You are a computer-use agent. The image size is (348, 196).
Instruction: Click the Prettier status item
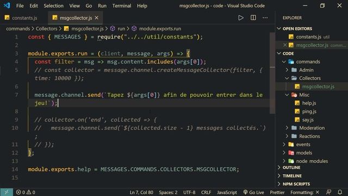(x=277, y=192)
